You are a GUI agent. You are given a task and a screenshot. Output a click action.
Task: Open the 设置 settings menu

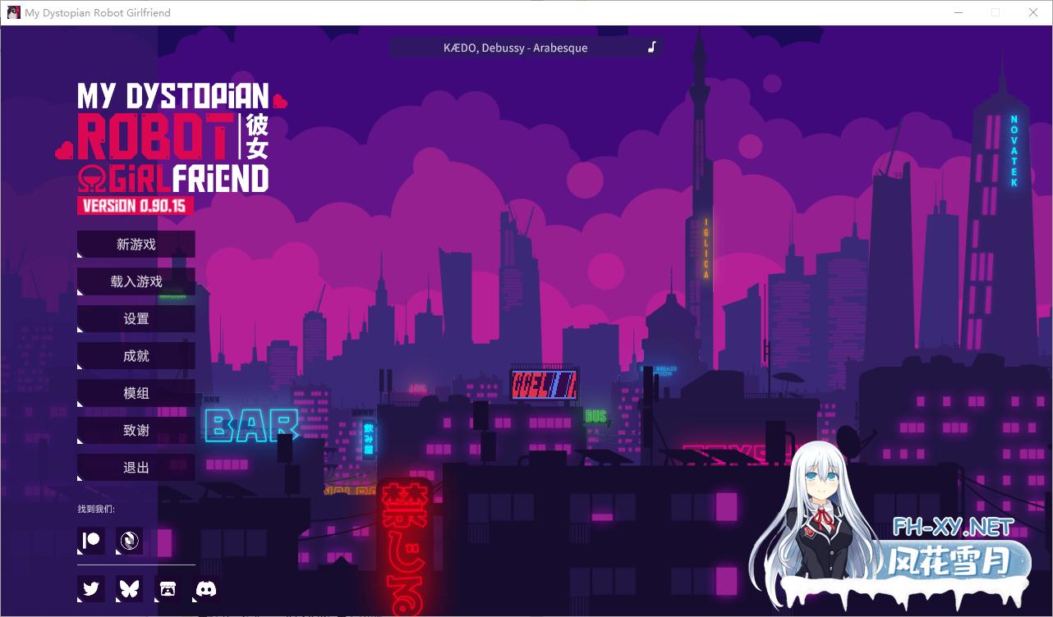click(x=136, y=319)
